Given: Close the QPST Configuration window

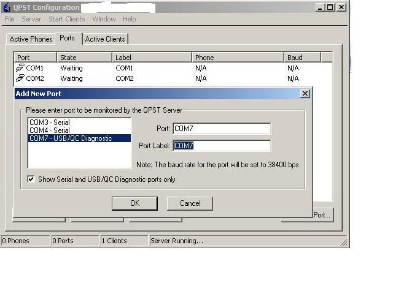Looking at the screenshot, I should pyautogui.click(x=341, y=7).
